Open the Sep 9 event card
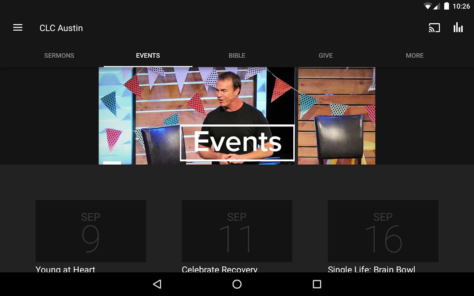This screenshot has height=296, width=474. [x=91, y=231]
